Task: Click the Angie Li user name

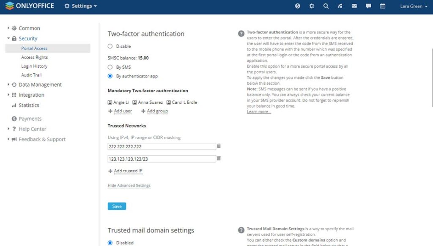Action: [121, 102]
